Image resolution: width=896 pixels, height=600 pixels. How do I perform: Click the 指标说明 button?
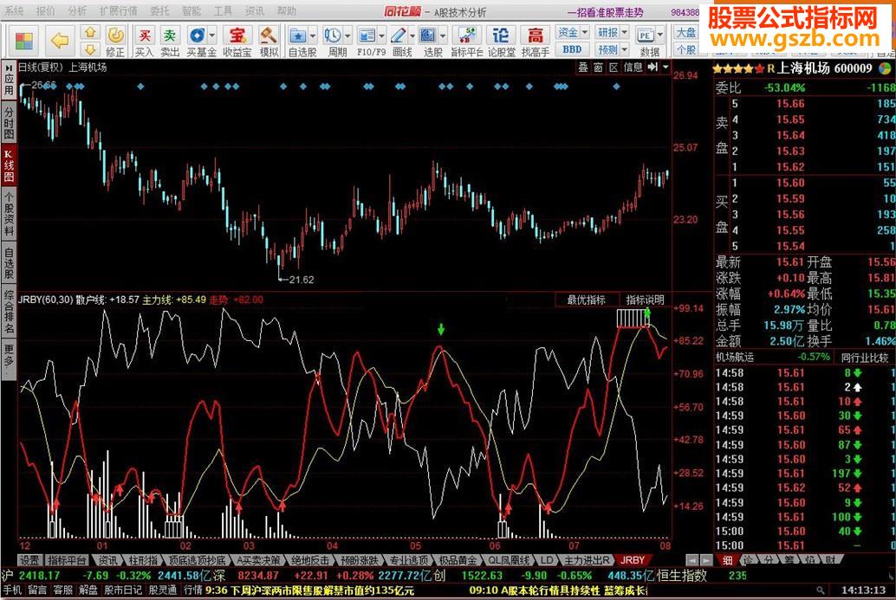pyautogui.click(x=646, y=300)
